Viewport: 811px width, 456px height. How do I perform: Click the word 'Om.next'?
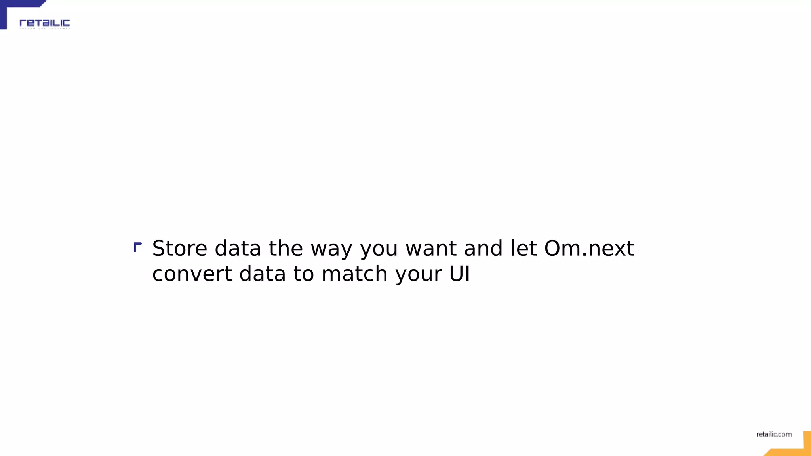tap(589, 249)
